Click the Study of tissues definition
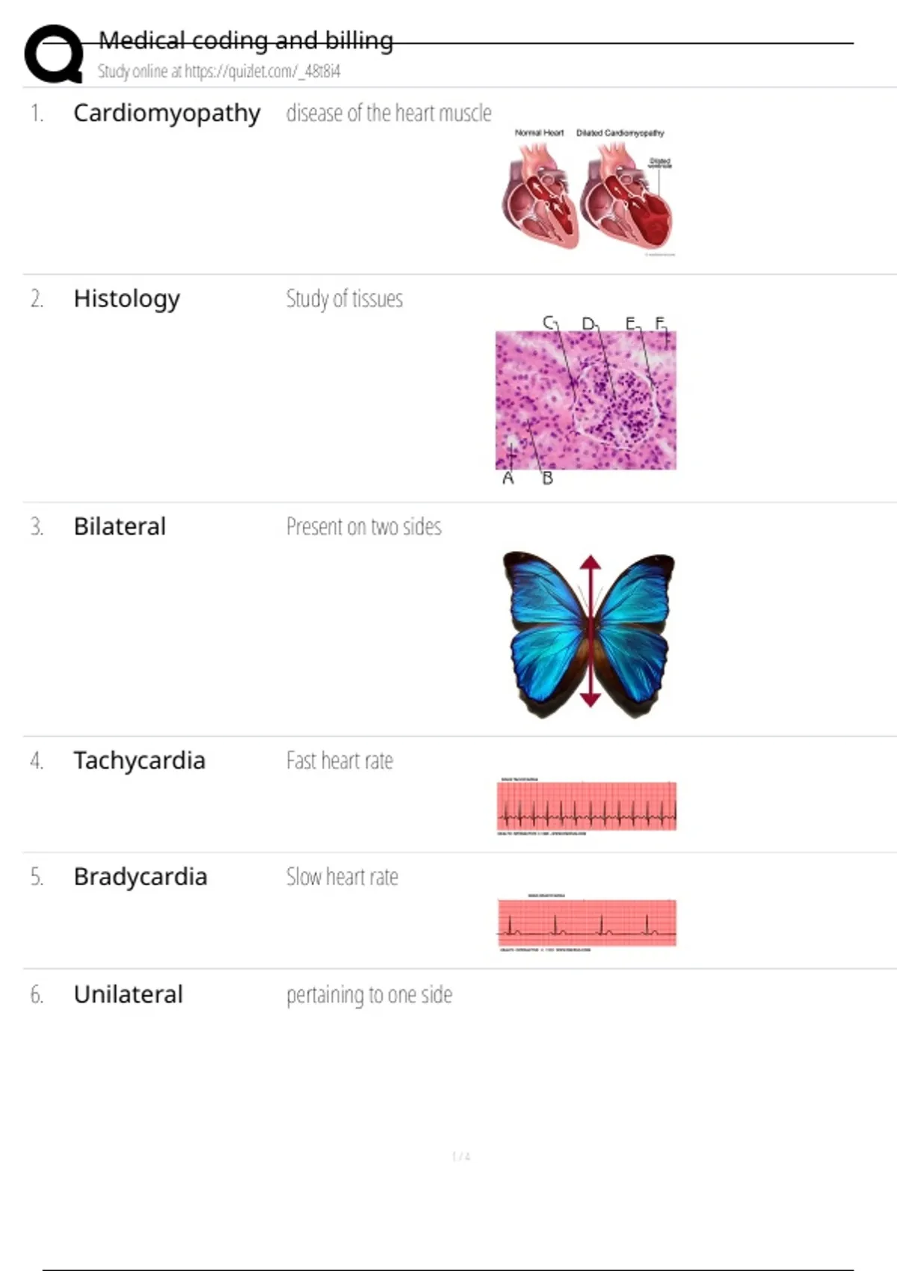Screen dimensions: 897x1271 344,299
